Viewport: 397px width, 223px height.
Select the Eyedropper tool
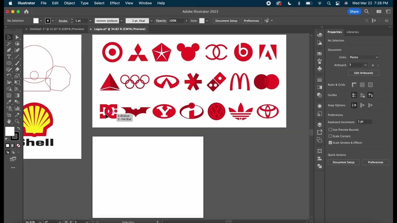(9, 102)
